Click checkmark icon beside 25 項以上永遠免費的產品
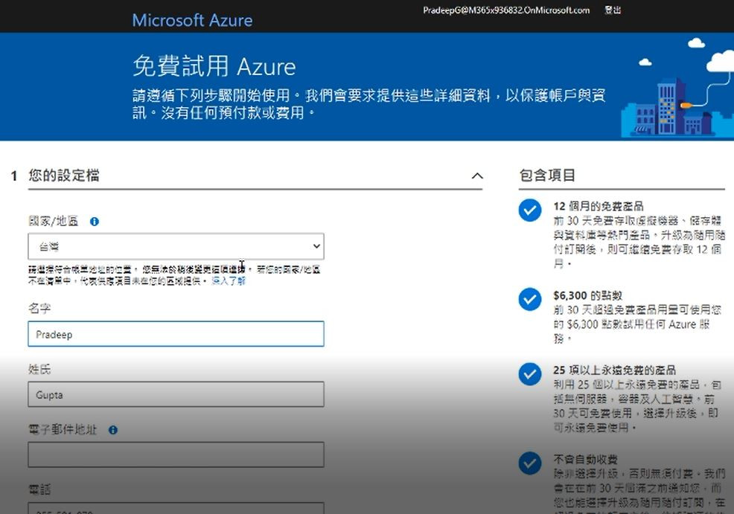The height and width of the screenshot is (514, 734). [x=530, y=374]
